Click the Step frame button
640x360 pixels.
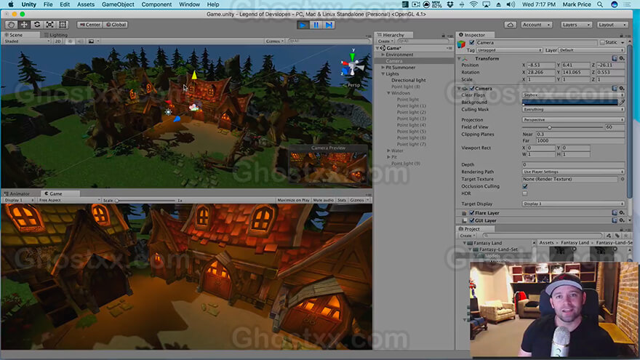(x=329, y=25)
